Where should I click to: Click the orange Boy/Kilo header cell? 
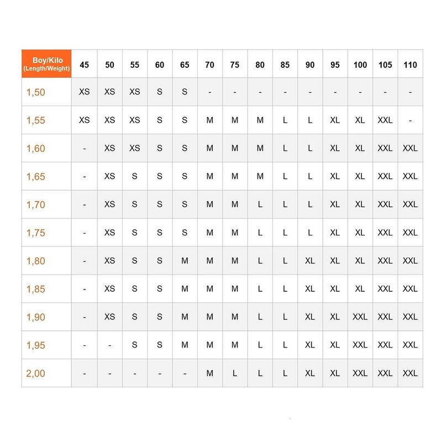46,64
